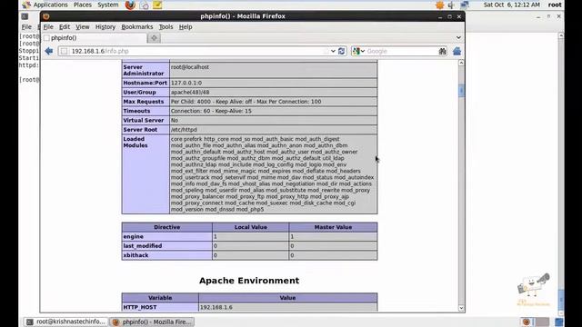
Task: Click the 'Master Value' column header
Action: tap(333, 227)
